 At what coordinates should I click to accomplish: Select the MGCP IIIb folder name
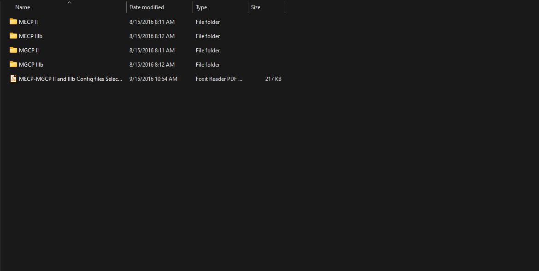[x=31, y=64]
